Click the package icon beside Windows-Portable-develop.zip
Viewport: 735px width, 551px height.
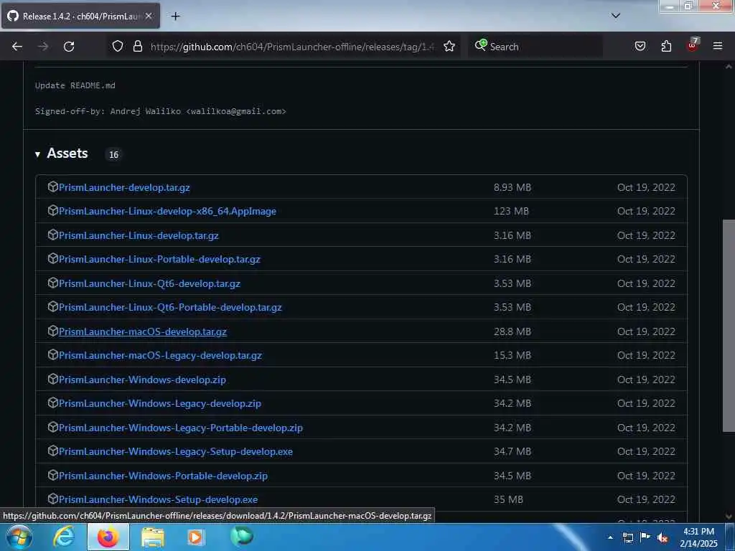click(x=52, y=475)
